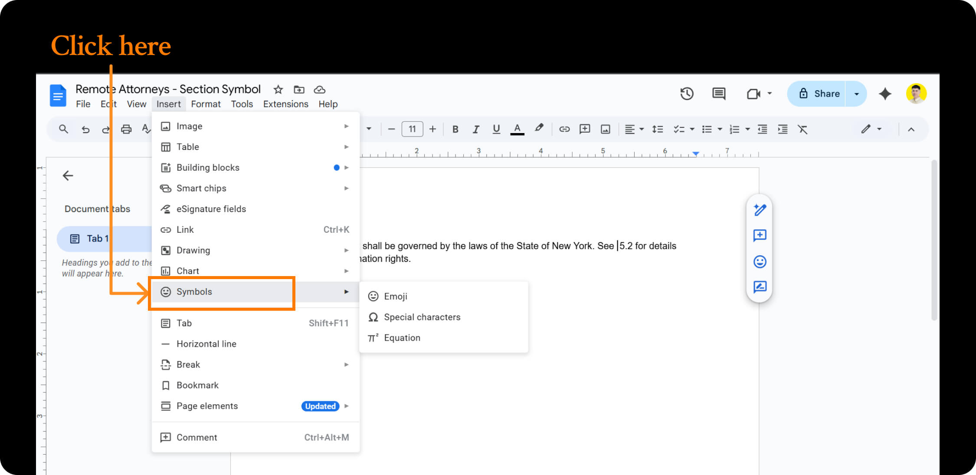This screenshot has width=976, height=475.
Task: Open numbered list options arrow
Action: click(x=747, y=129)
